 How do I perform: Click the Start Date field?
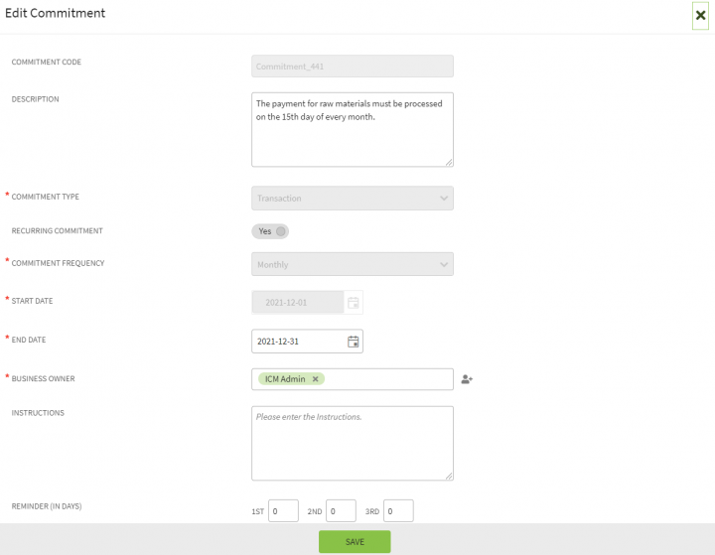298,302
